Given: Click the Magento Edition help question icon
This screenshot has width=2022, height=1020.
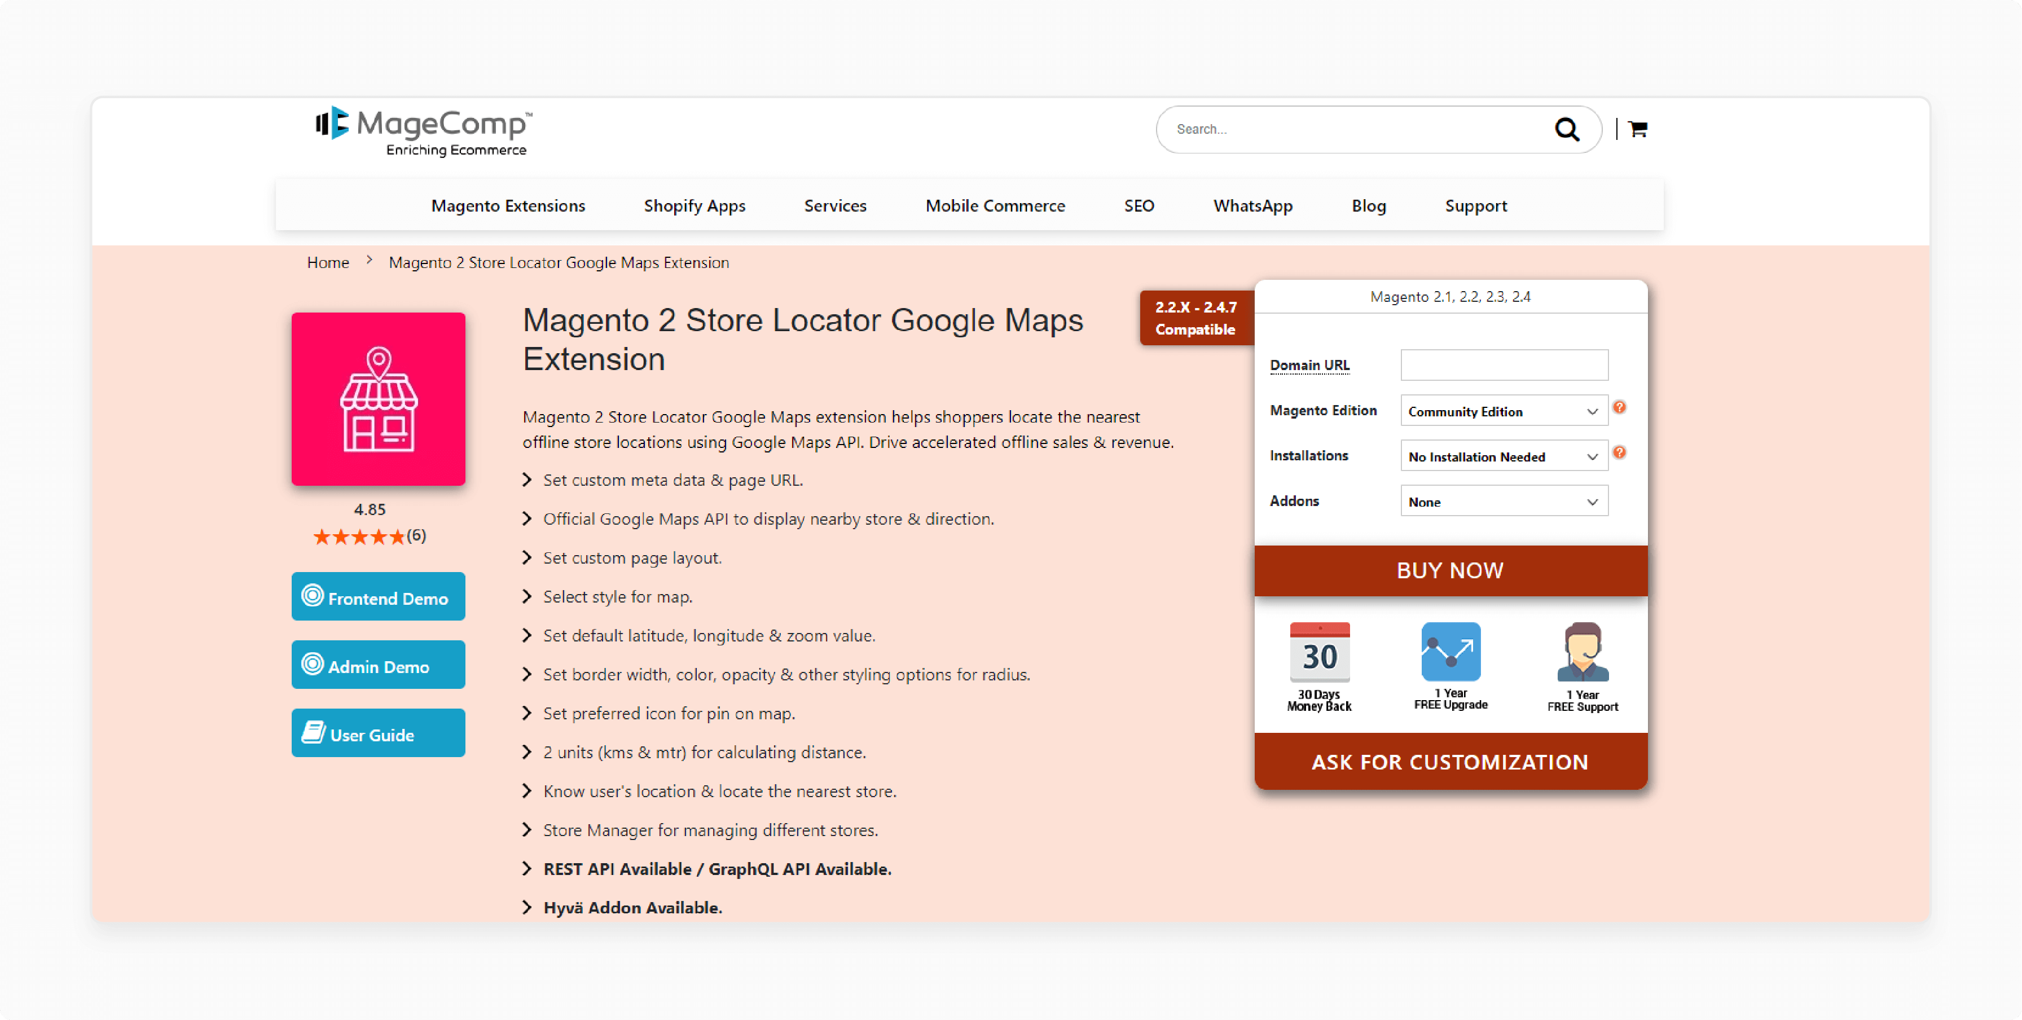Looking at the screenshot, I should tap(1619, 407).
